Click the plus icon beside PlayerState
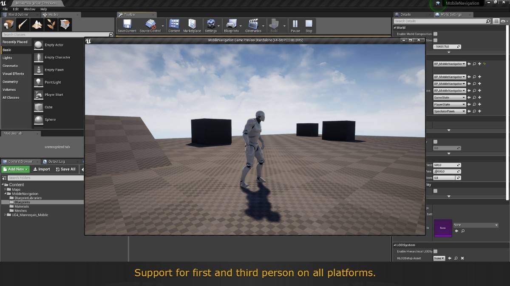The width and height of the screenshot is (510, 286). tap(479, 104)
